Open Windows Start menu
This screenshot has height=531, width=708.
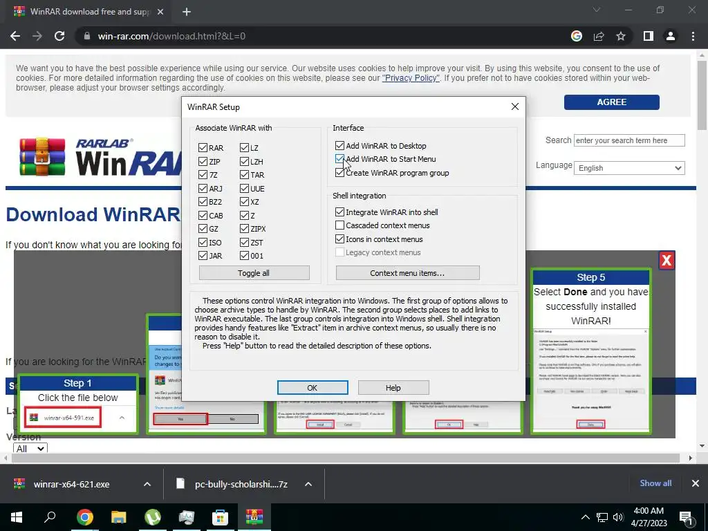pyautogui.click(x=17, y=517)
